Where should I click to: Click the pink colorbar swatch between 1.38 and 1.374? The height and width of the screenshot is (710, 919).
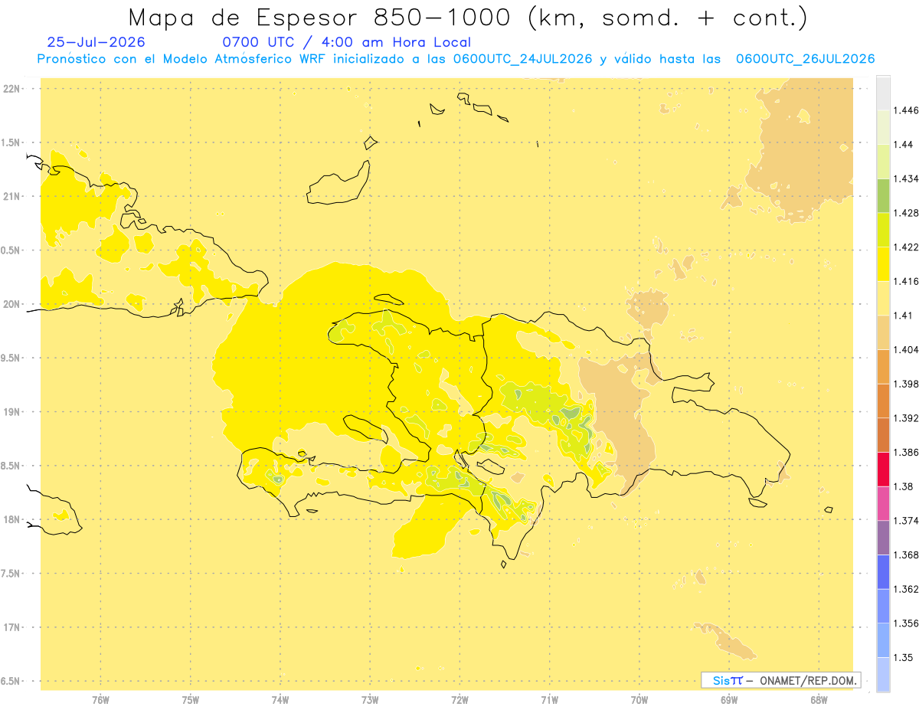[883, 503]
